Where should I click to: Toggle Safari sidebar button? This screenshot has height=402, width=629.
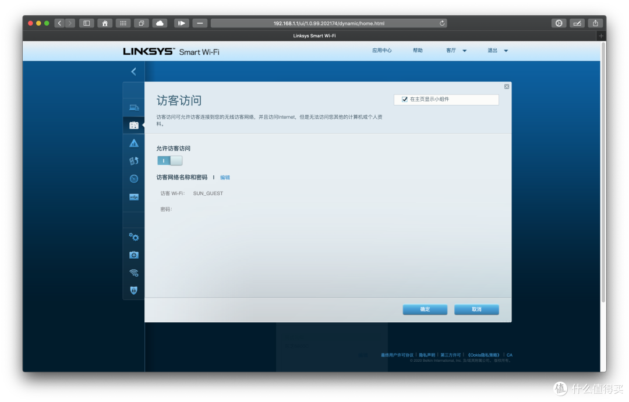pyautogui.click(x=87, y=23)
